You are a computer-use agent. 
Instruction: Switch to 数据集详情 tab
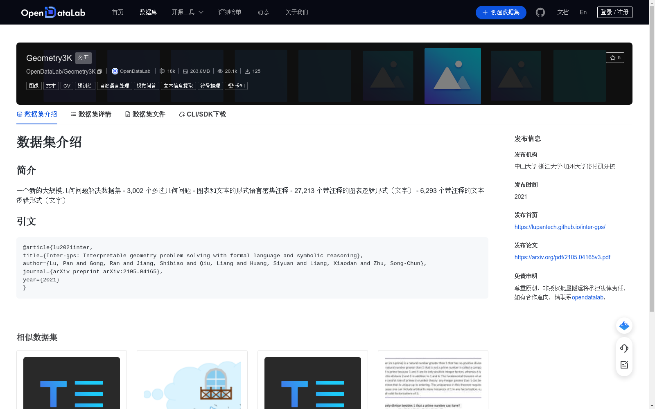click(91, 114)
